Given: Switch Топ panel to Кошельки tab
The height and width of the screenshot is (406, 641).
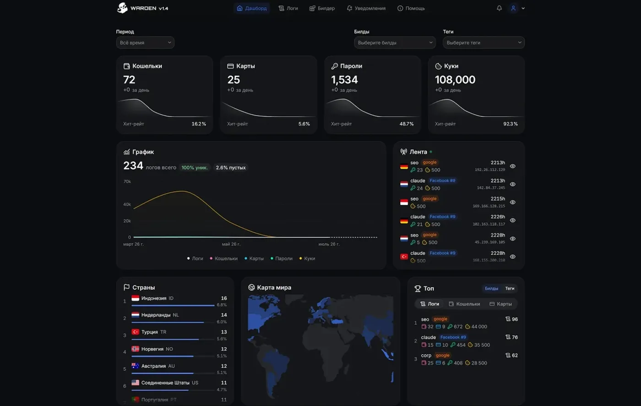Looking at the screenshot, I should (x=464, y=304).
